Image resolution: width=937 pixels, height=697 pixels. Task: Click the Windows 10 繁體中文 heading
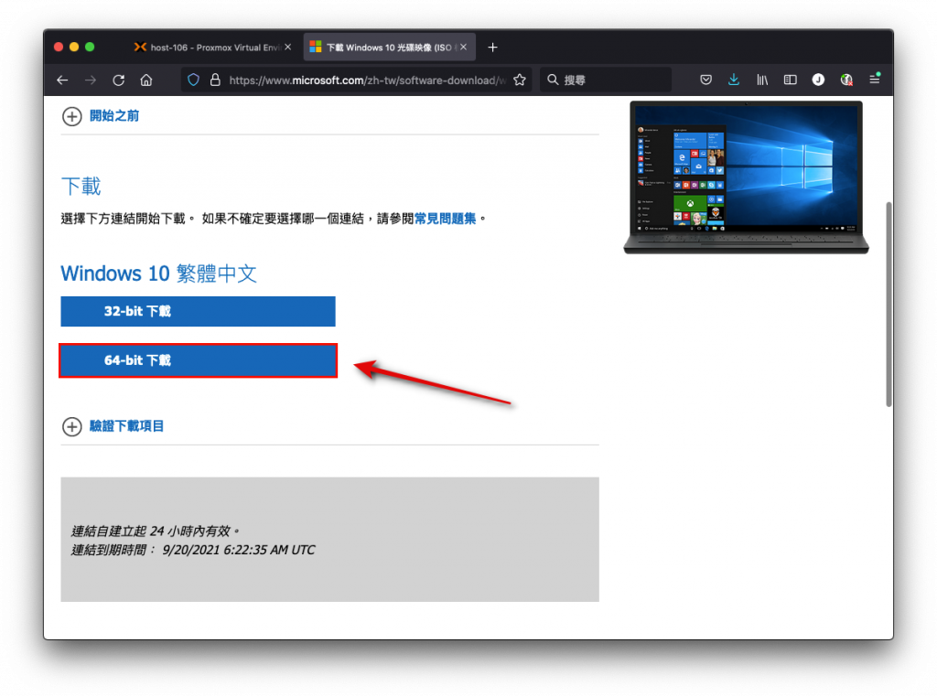[x=159, y=273]
